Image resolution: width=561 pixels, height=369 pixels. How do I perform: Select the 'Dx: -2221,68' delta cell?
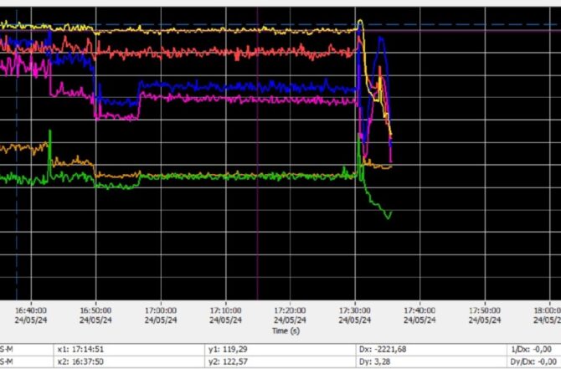431,349
